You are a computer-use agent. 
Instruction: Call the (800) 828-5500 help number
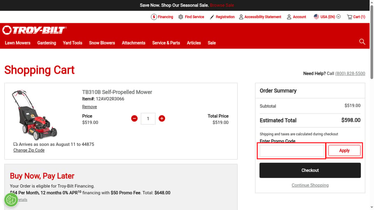[350, 73]
